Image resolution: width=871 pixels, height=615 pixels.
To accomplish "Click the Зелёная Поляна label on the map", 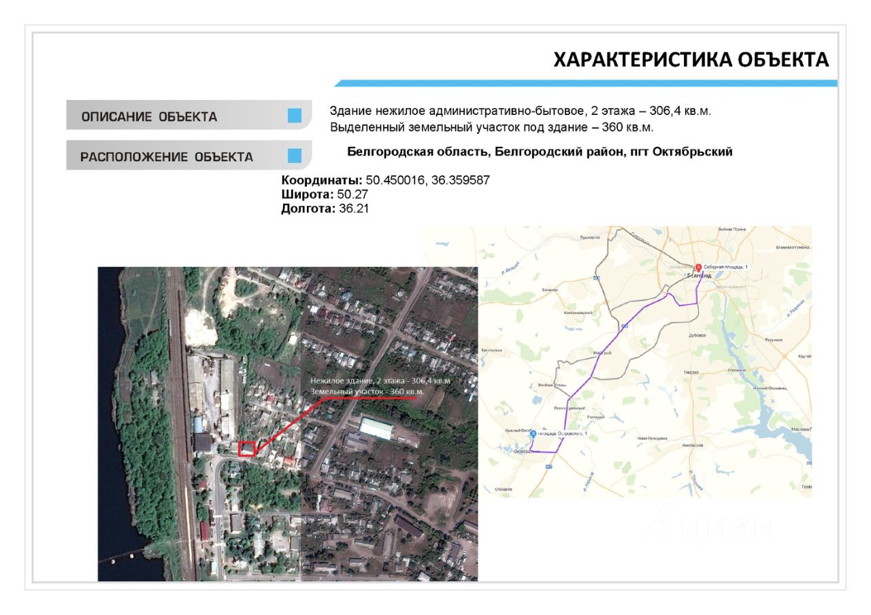I will (x=732, y=229).
